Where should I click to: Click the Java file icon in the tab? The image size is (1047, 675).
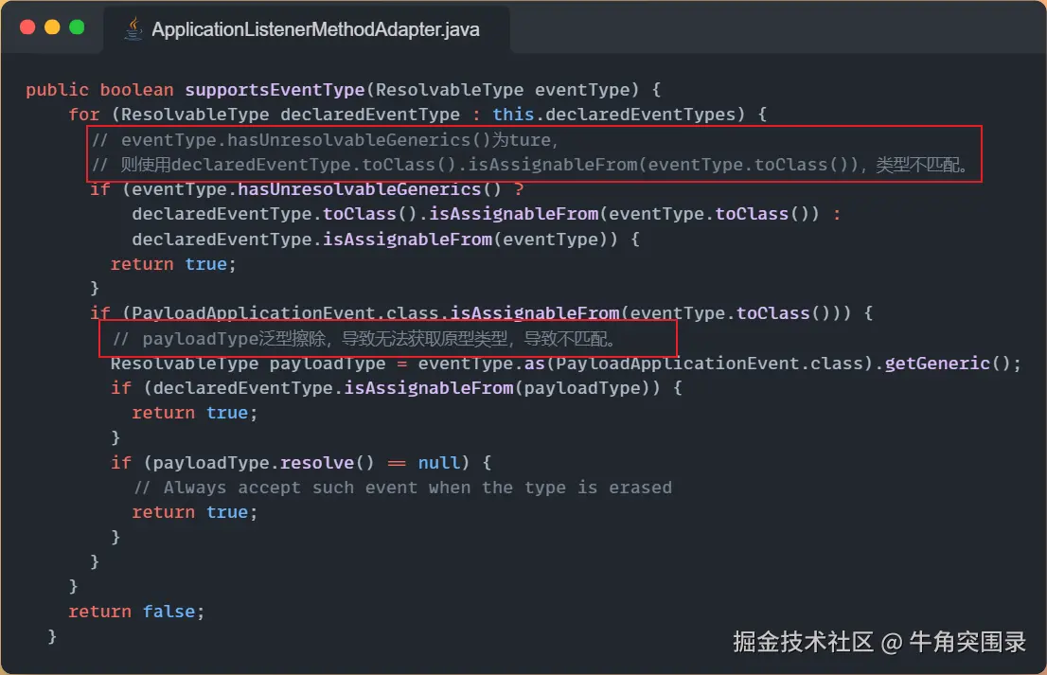coord(133,28)
